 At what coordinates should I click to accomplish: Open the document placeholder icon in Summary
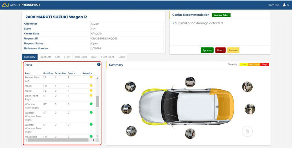[247, 131]
